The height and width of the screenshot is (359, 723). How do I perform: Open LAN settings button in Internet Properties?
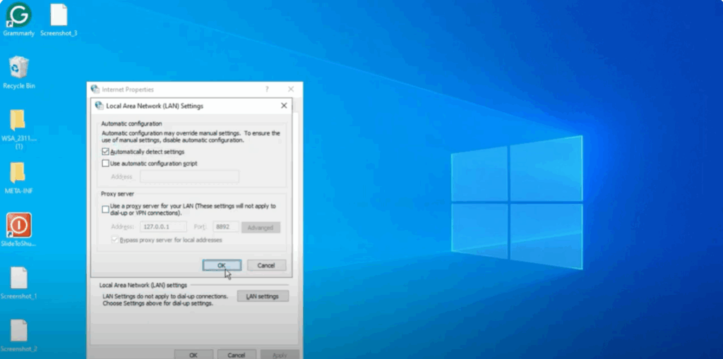coord(263,296)
